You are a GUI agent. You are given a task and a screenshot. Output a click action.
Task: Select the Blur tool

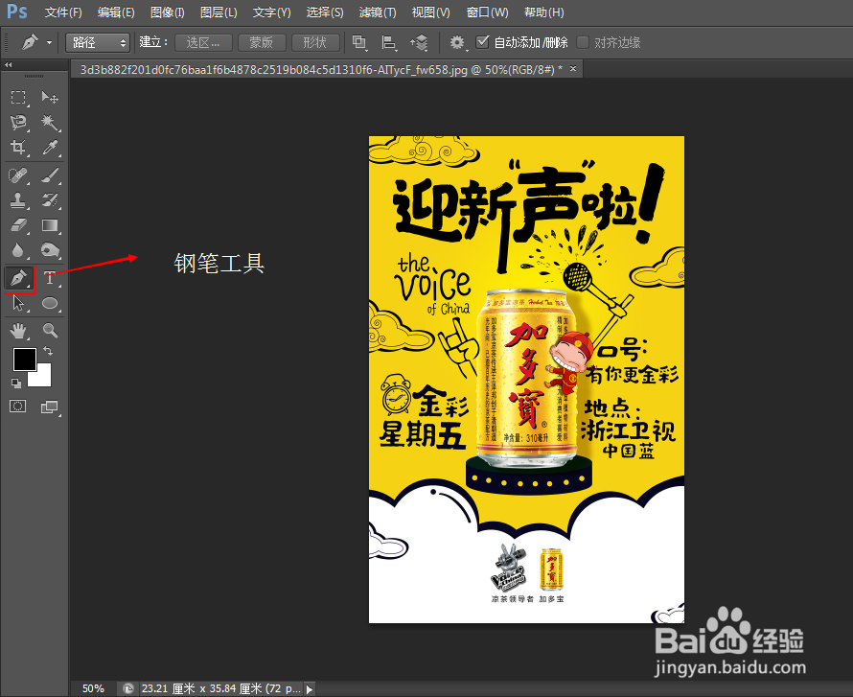pos(18,250)
